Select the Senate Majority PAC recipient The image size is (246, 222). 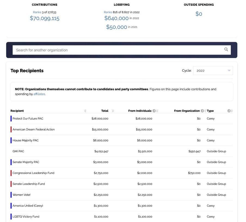pyautogui.click(x=26, y=162)
